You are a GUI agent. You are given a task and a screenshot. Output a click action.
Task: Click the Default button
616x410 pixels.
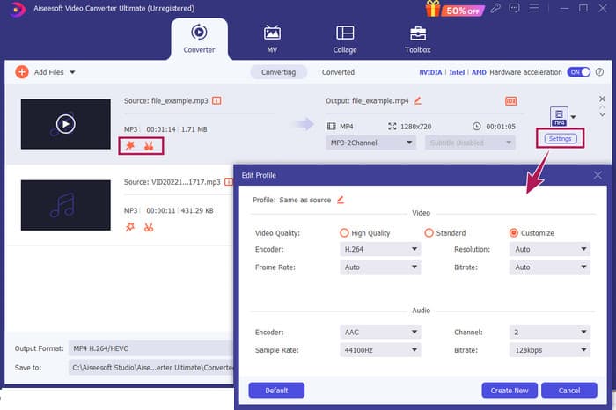tap(276, 391)
